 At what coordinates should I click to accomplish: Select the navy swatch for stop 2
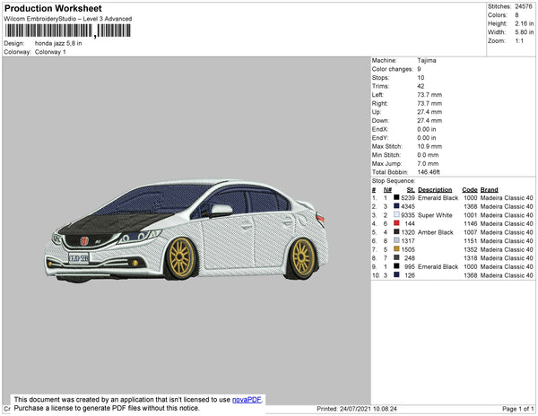396,206
